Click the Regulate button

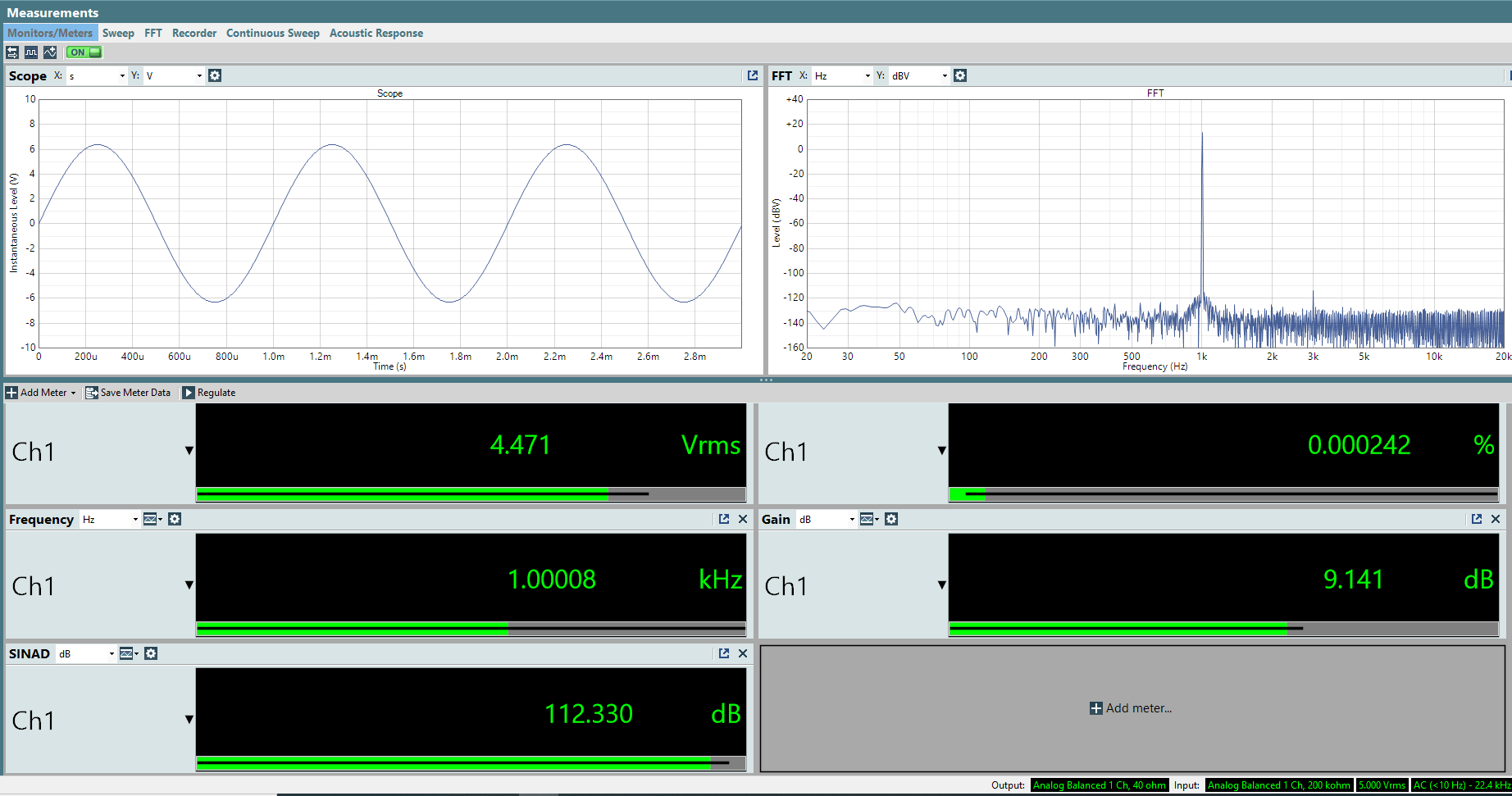[209, 393]
